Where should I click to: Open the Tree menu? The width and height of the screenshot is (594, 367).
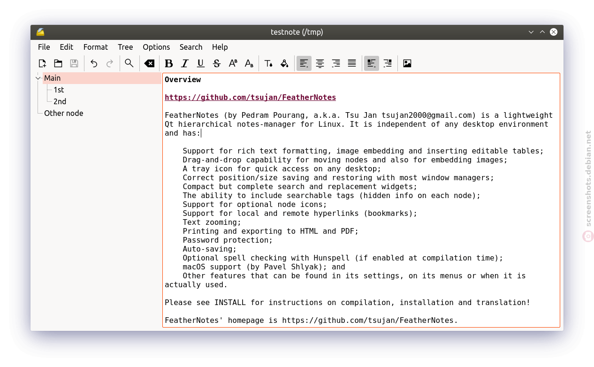pyautogui.click(x=125, y=47)
